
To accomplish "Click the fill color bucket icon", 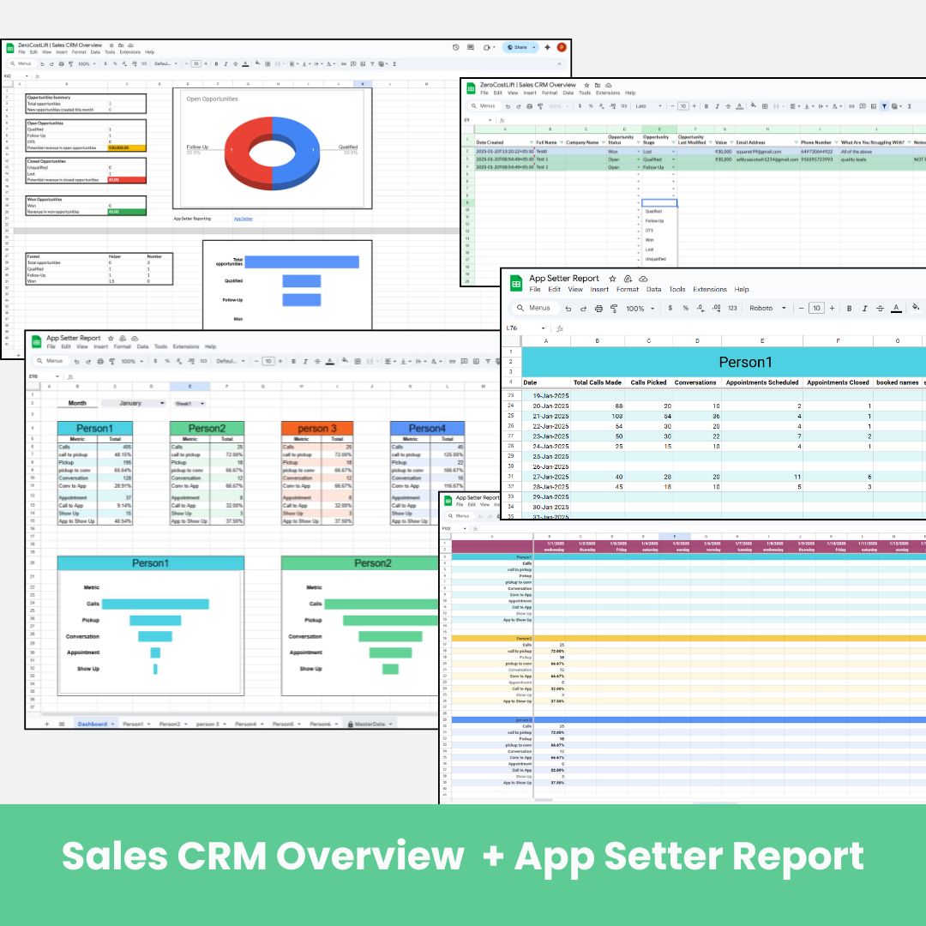I will (916, 307).
